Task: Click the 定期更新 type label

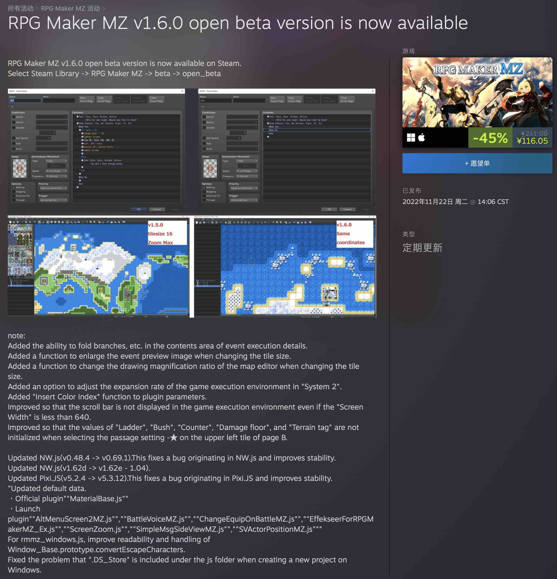Action: tap(422, 248)
